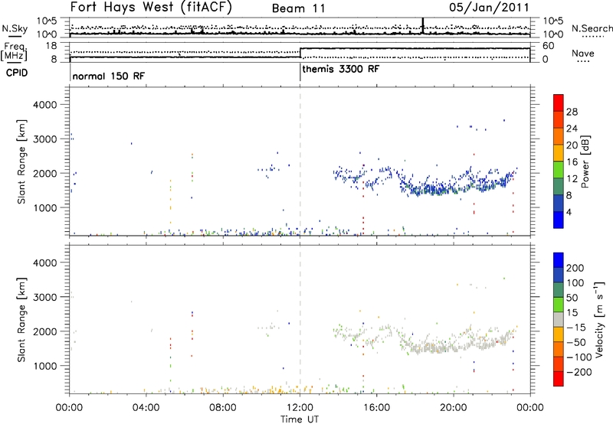Click the 'N.Sky' legend label
This screenshot has width=613, height=424.
(x=15, y=28)
